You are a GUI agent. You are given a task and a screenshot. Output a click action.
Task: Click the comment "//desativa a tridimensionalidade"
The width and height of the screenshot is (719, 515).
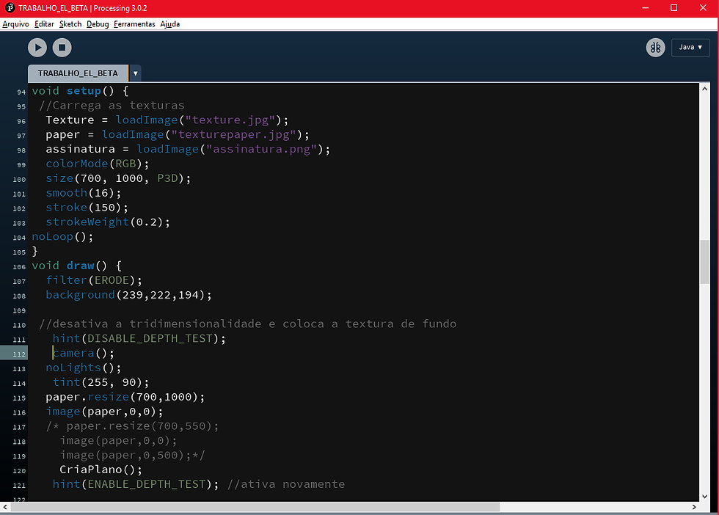[150, 324]
